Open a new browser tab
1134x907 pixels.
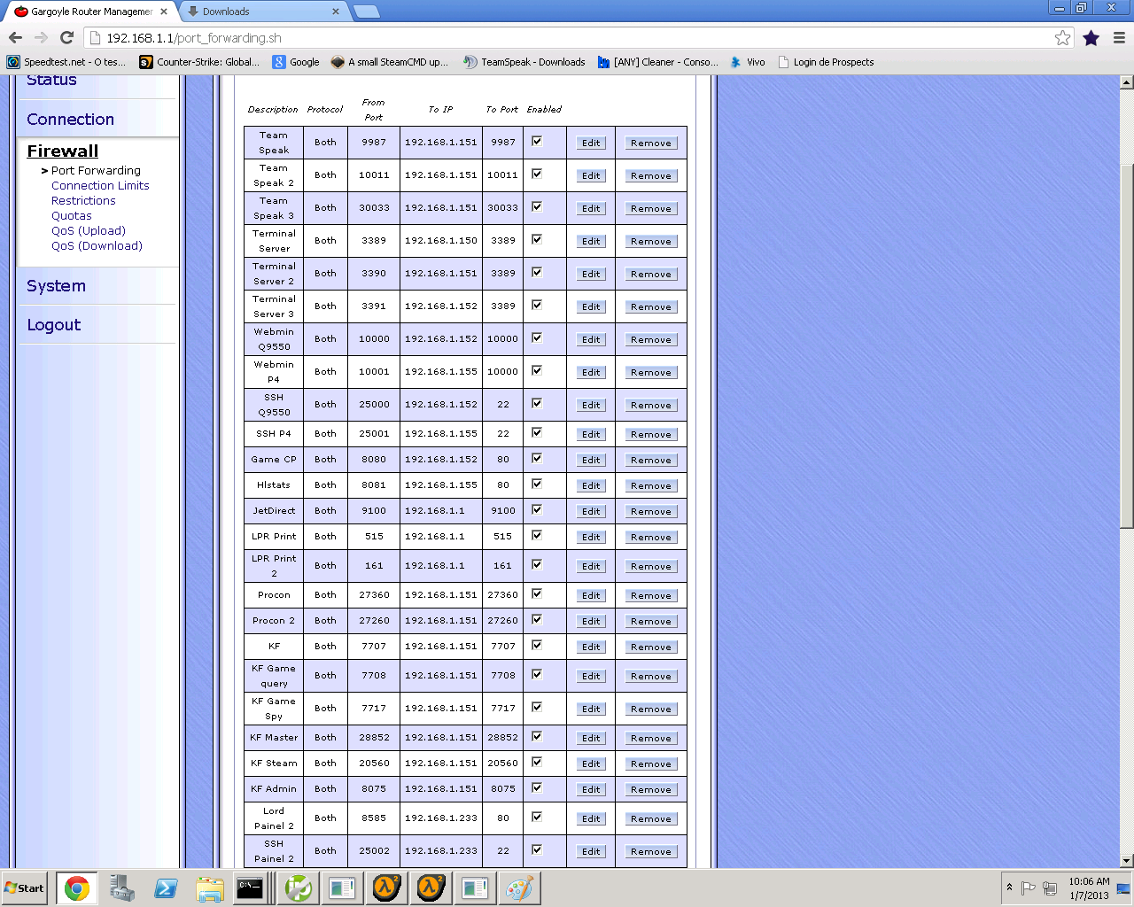pyautogui.click(x=367, y=12)
